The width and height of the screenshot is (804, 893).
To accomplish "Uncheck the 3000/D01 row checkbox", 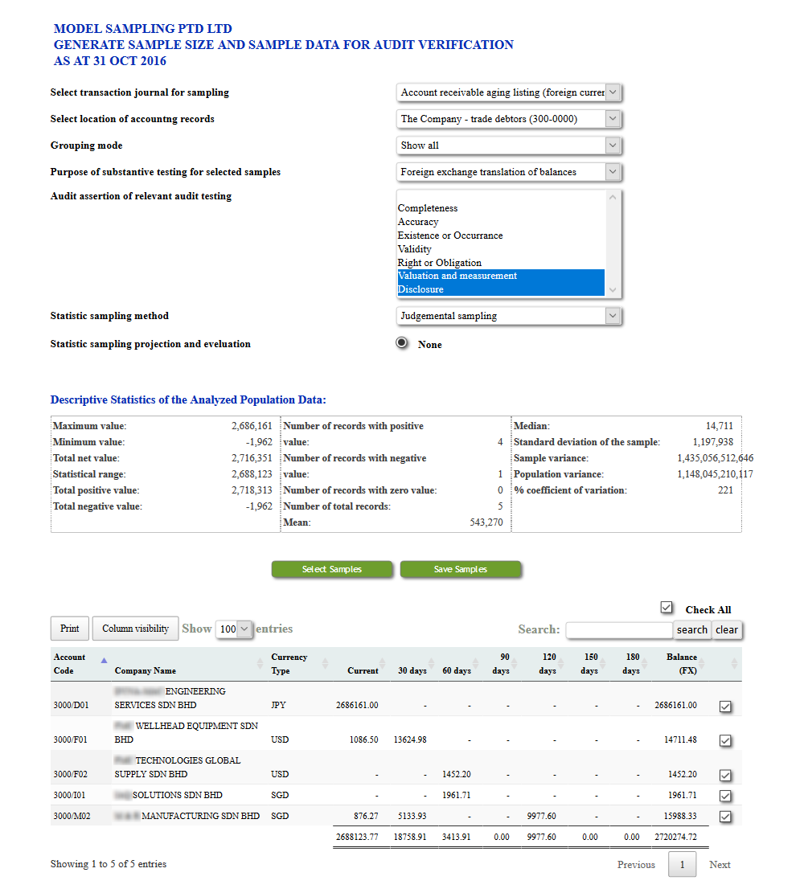I will [725, 707].
